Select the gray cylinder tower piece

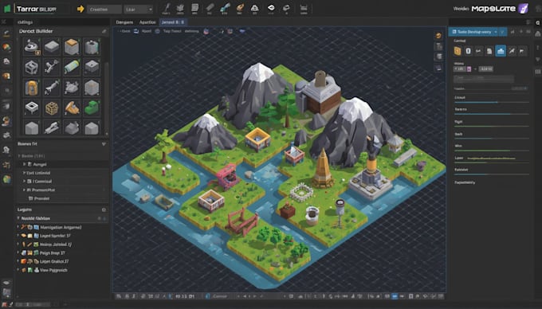click(92, 47)
